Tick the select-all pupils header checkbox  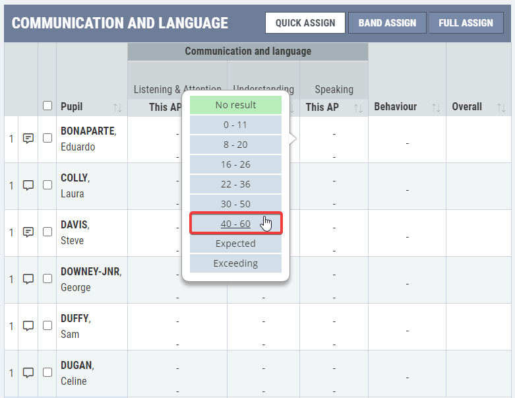(47, 106)
